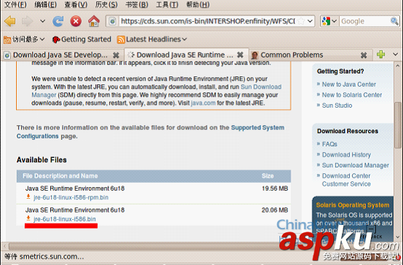The height and width of the screenshot is (265, 403).
Task: Download jre-6u18-linux-i586.bin file
Action: (65, 219)
